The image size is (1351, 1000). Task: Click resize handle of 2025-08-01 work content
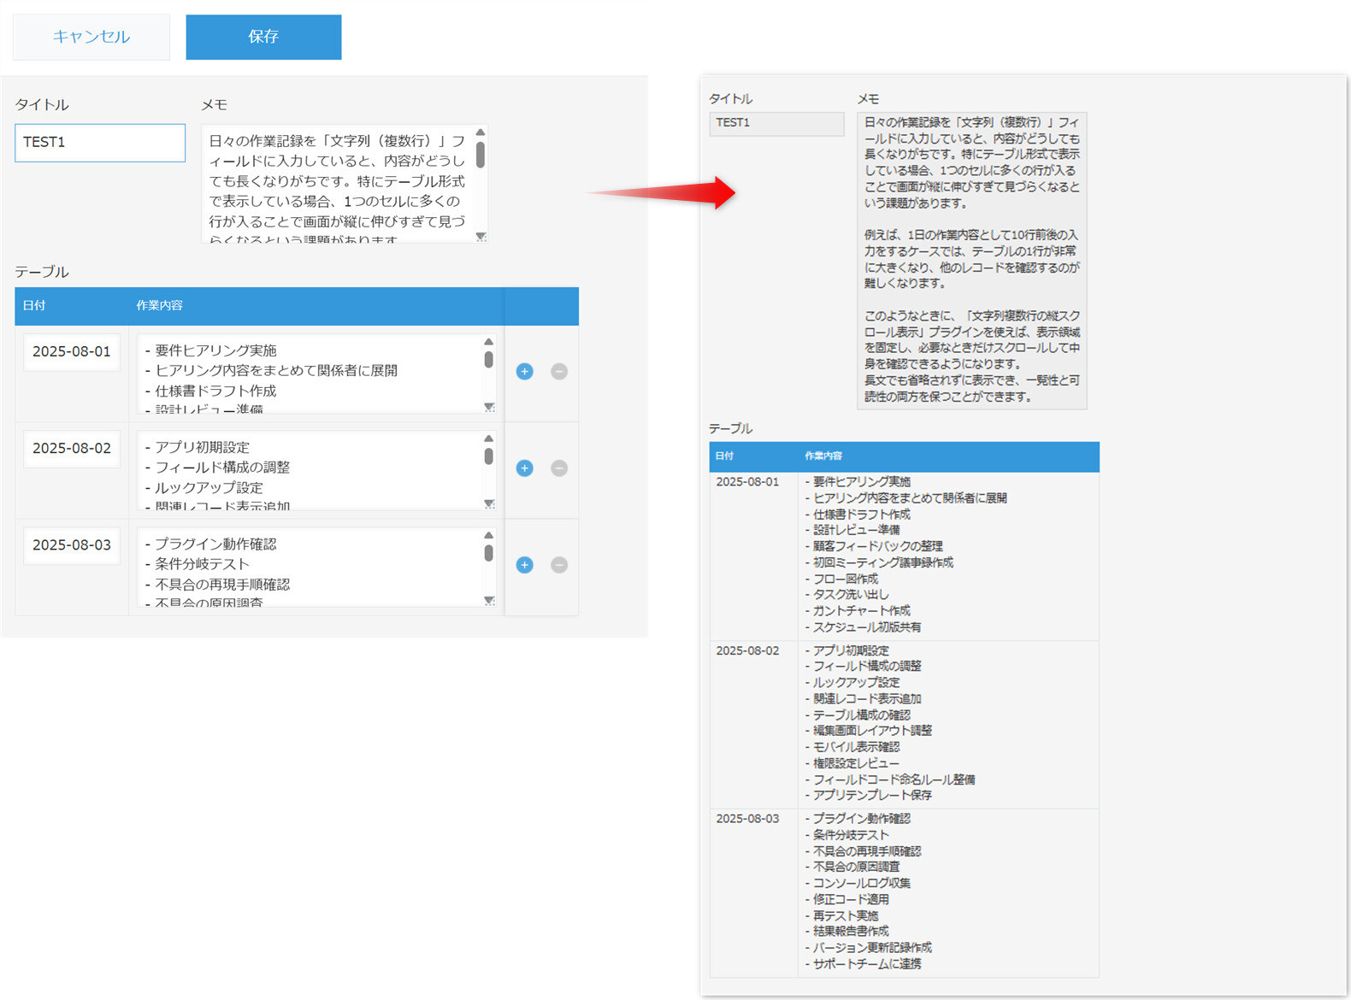(489, 408)
